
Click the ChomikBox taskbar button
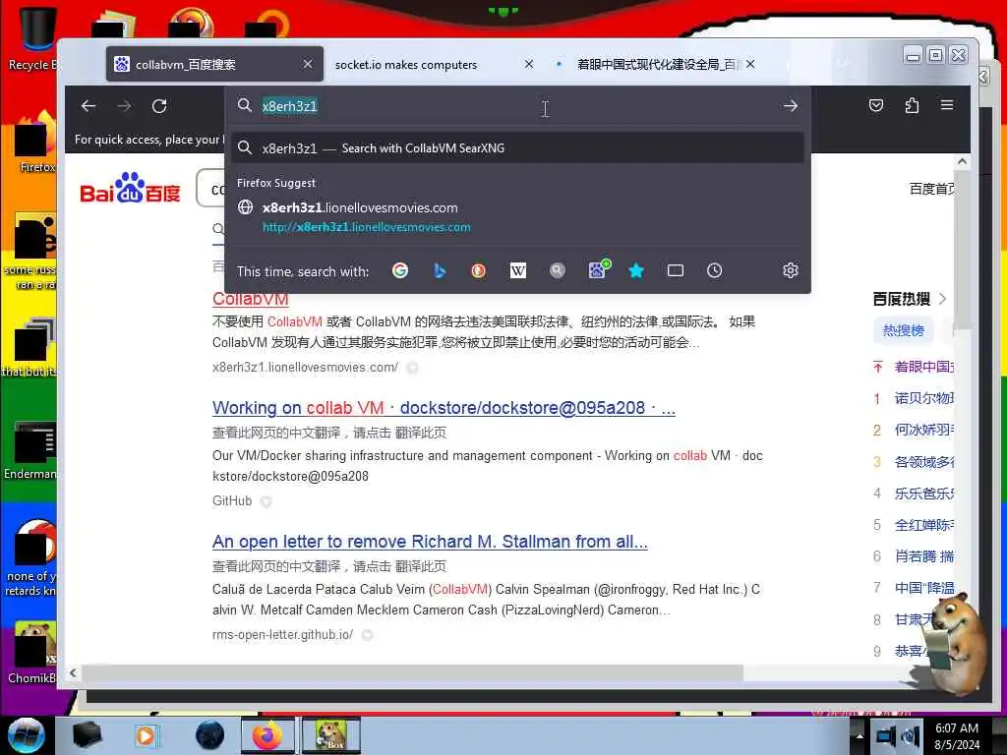pyautogui.click(x=331, y=735)
